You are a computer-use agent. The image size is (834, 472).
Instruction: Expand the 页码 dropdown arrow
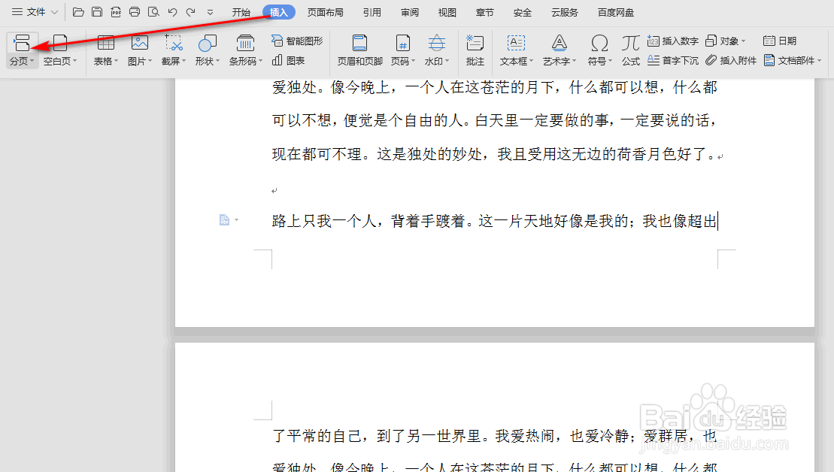(414, 61)
